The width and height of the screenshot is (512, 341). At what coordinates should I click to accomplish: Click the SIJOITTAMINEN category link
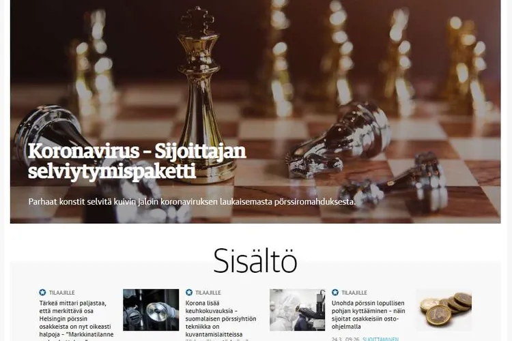pyautogui.click(x=380, y=339)
